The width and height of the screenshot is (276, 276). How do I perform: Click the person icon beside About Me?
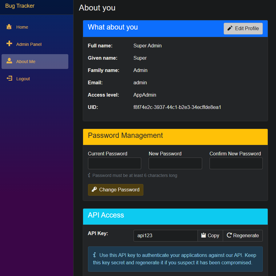click(x=9, y=61)
